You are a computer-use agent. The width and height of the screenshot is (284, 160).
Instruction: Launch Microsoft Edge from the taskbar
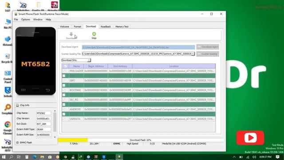35,157
